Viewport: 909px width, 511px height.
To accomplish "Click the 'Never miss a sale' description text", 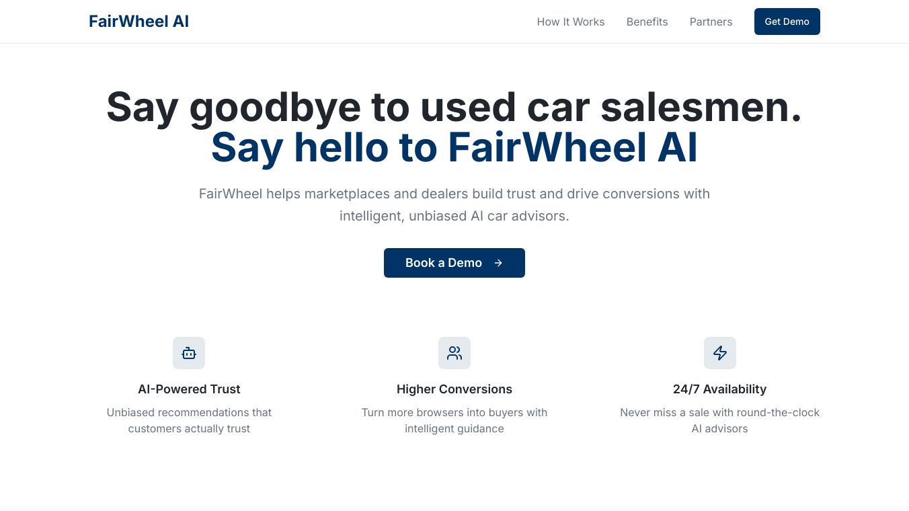I will [x=719, y=420].
